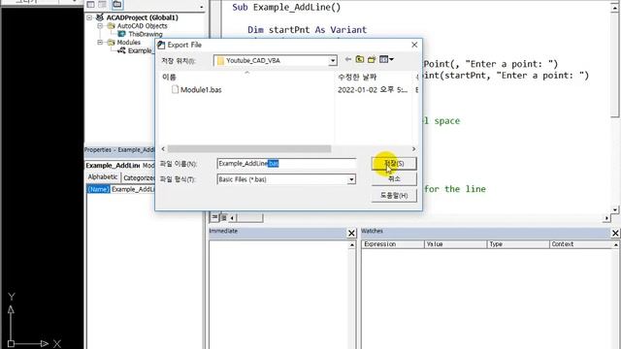The width and height of the screenshot is (621, 349).
Task: Close the Immediate window
Action: [x=351, y=233]
